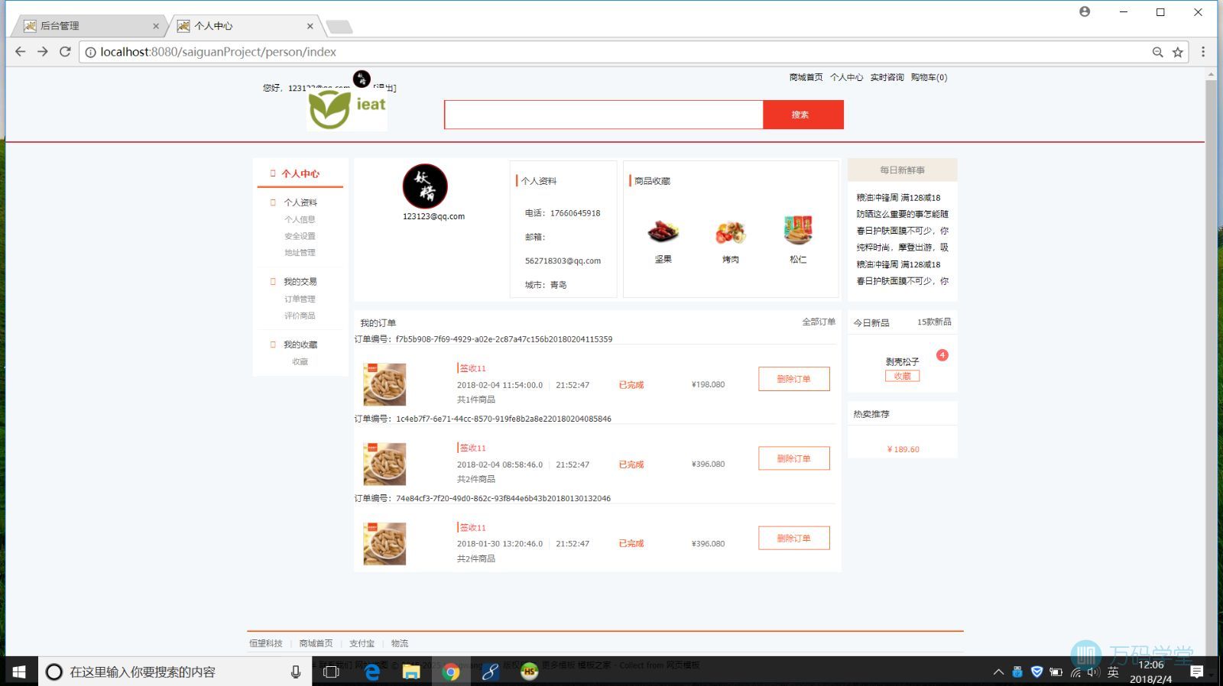
Task: Delete the ¥198.080 order
Action: [x=794, y=379]
